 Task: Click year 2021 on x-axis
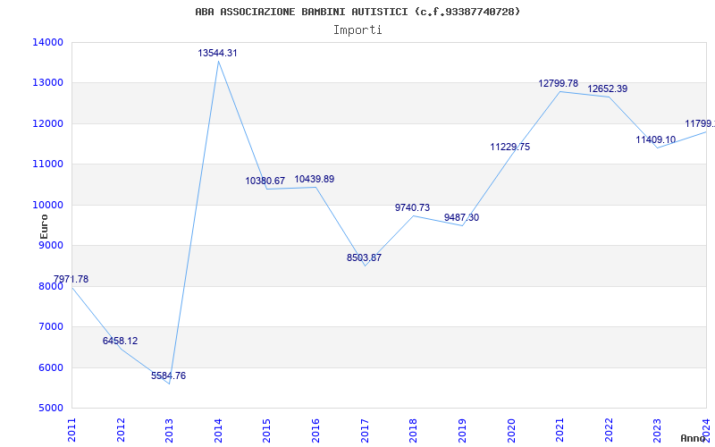[x=559, y=431]
